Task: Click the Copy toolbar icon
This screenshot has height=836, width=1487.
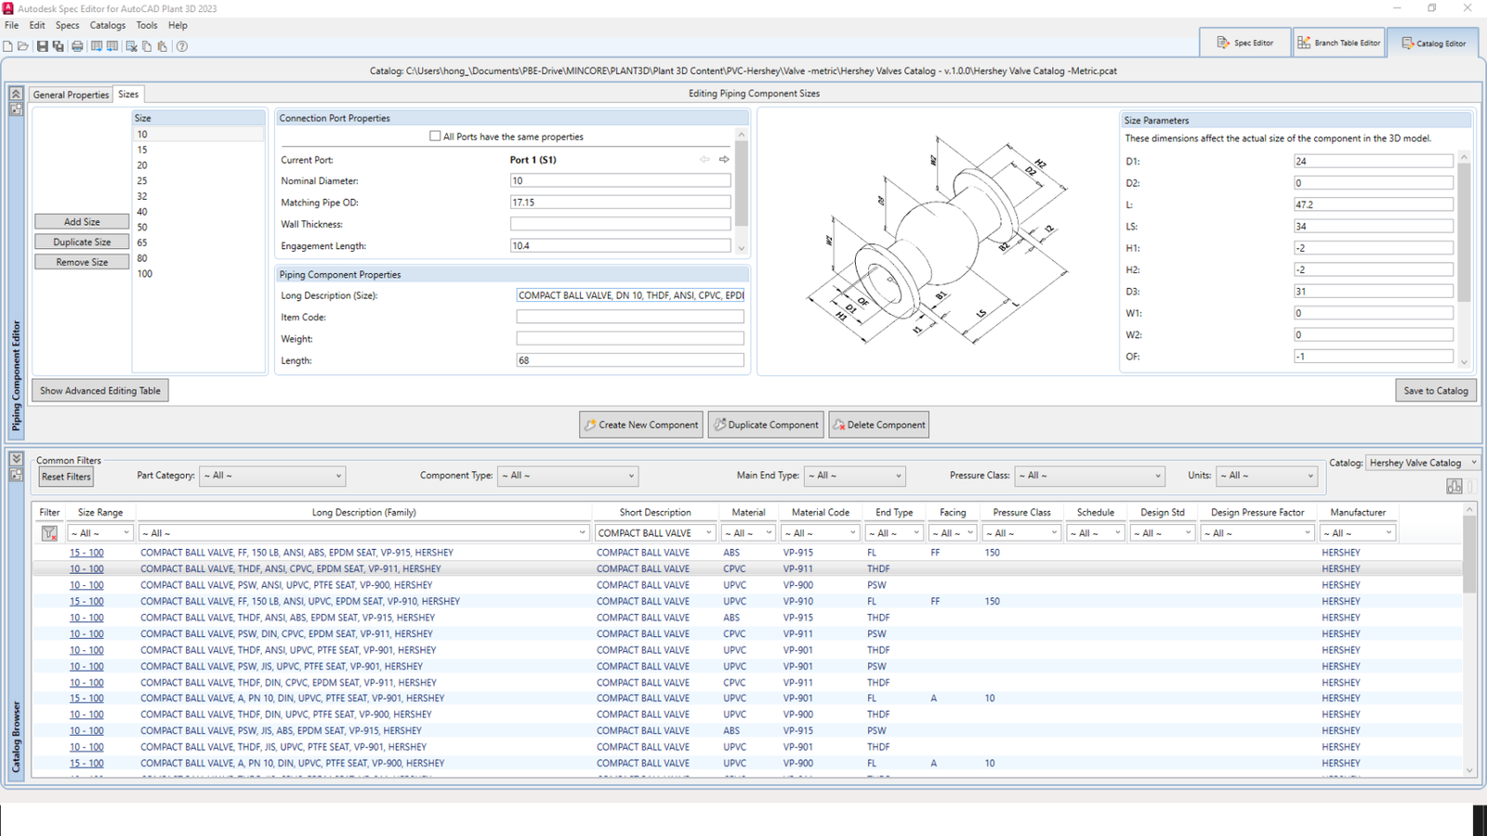Action: click(x=147, y=46)
